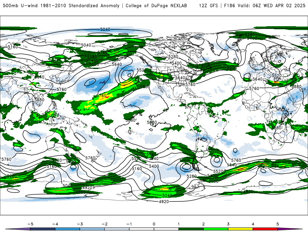The image size is (308, 231).
Task: Pick the yellow 3 to 4 colorbar segment
Action: click(x=241, y=229)
